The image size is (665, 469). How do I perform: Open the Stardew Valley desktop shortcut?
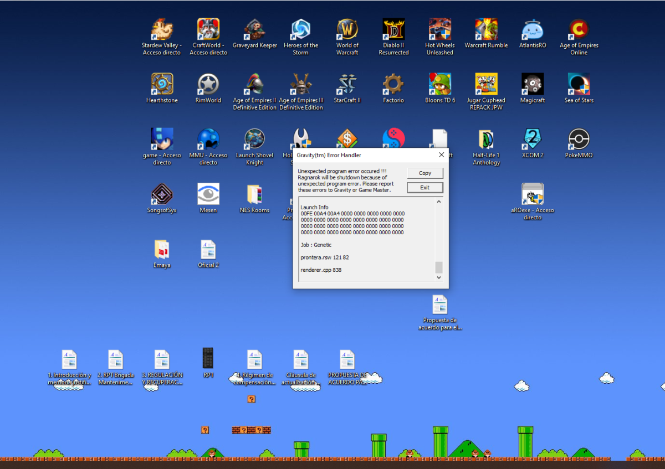(x=162, y=30)
